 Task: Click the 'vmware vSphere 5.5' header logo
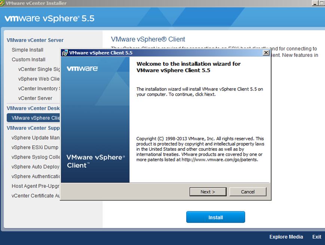pyautogui.click(x=49, y=18)
